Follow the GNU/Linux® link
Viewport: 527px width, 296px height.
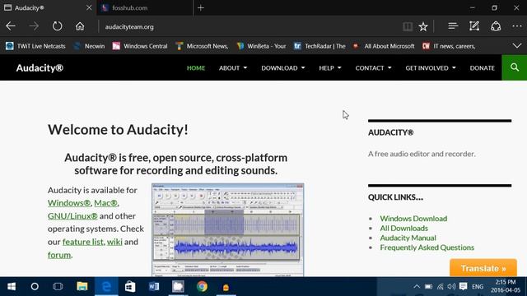(x=72, y=216)
